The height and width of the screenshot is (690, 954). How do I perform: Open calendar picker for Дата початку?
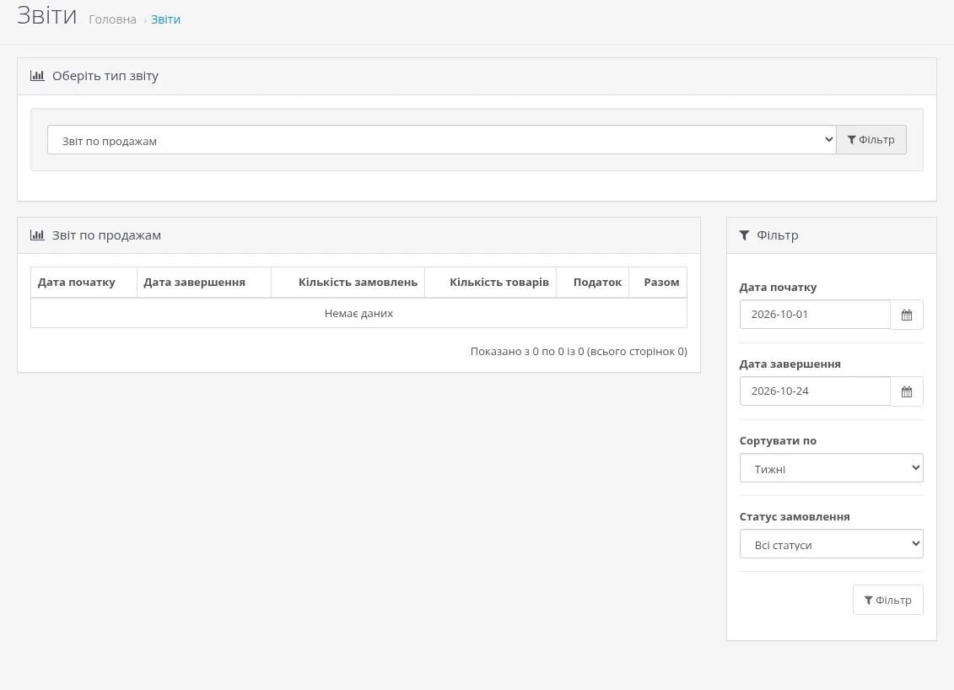coord(907,315)
